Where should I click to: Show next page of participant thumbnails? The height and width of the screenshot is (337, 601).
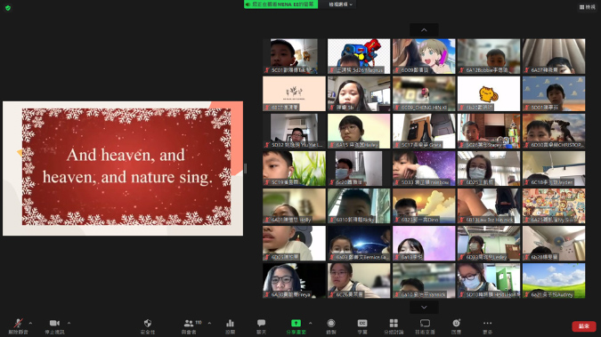tap(424, 307)
